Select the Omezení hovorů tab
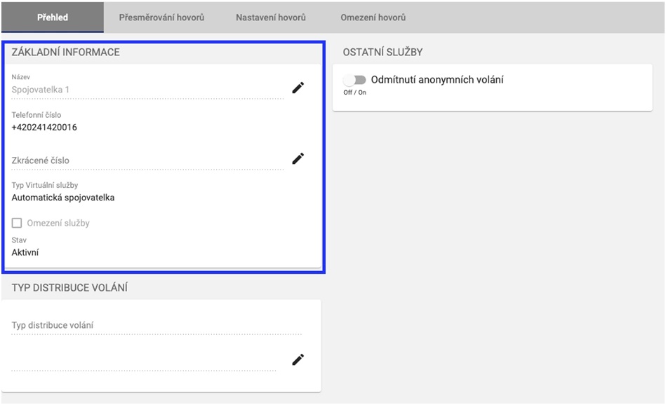Viewport: 666px width, 405px height. tap(373, 17)
